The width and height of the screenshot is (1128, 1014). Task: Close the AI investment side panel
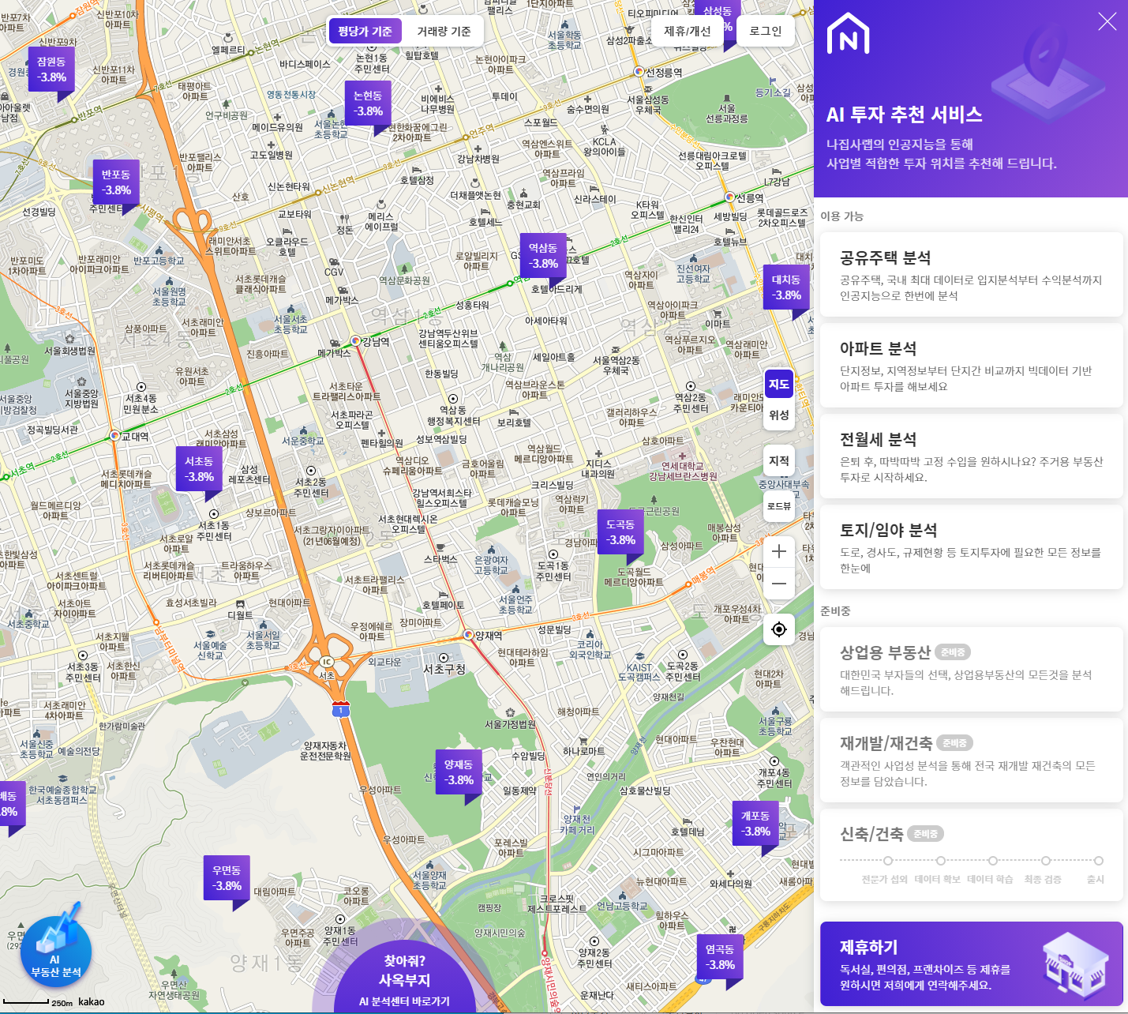[1107, 21]
